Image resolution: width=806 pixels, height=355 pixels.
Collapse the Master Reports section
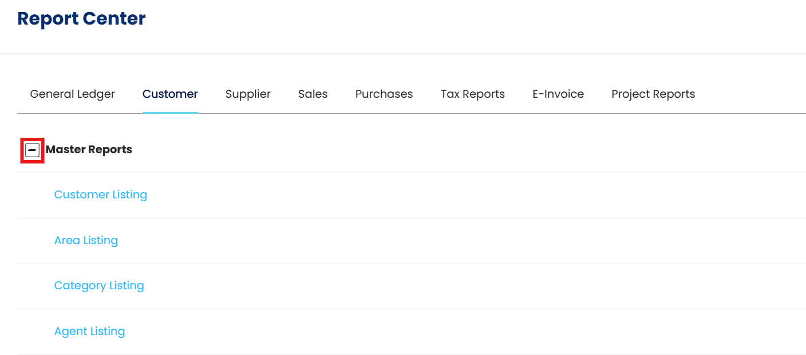33,150
